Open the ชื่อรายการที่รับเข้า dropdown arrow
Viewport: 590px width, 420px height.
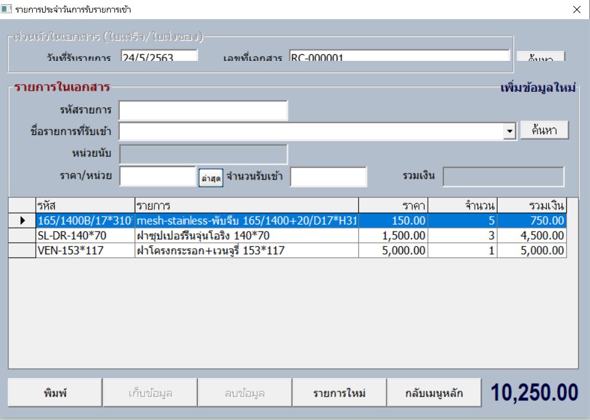[x=510, y=131]
